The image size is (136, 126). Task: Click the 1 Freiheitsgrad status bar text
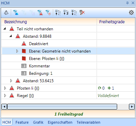69,114
